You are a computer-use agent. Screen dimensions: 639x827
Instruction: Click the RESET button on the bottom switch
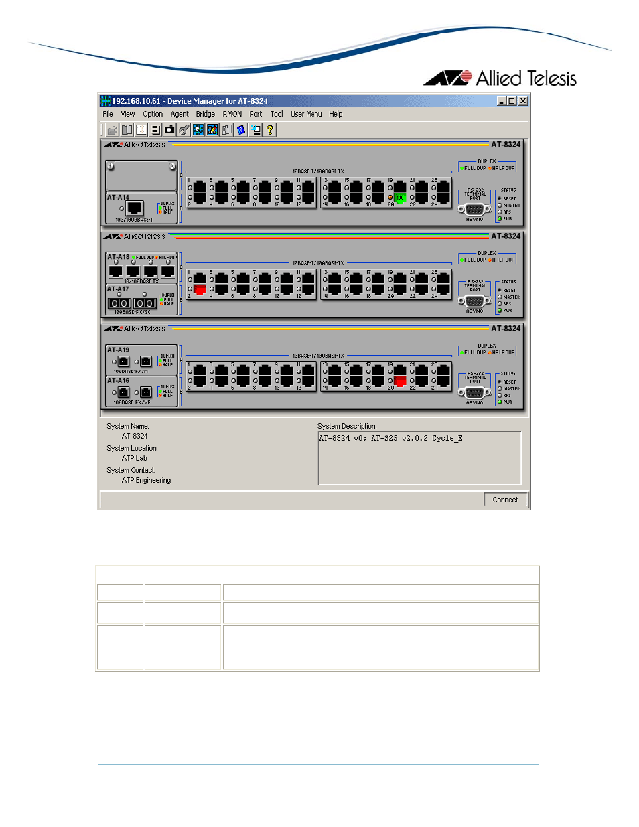500,382
